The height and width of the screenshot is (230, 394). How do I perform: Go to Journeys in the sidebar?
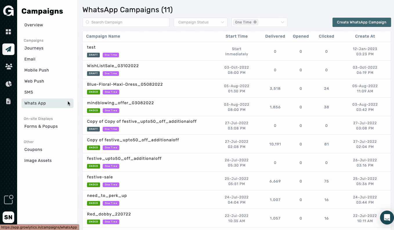[34, 48]
